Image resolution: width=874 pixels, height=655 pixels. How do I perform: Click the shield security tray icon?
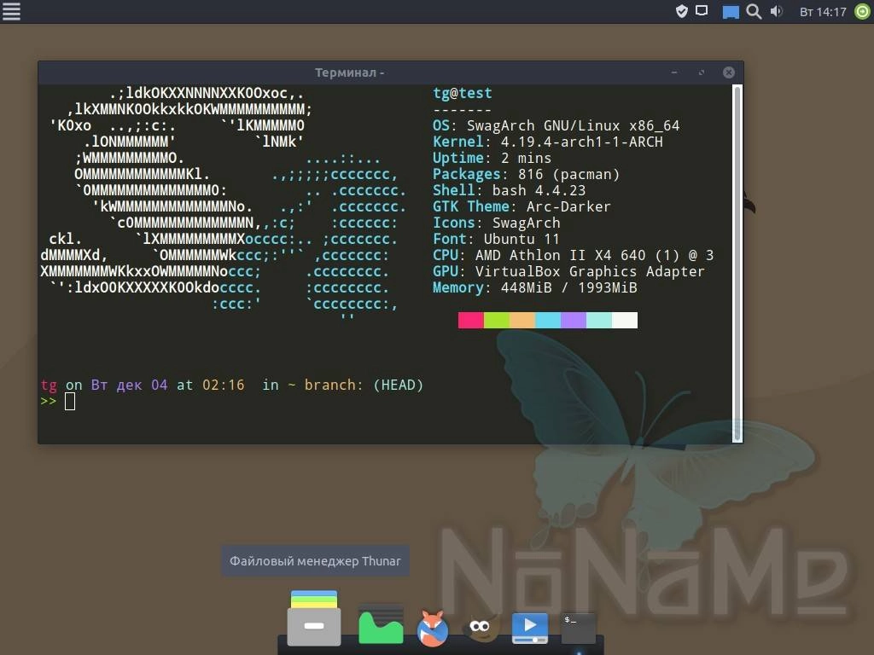tap(681, 11)
